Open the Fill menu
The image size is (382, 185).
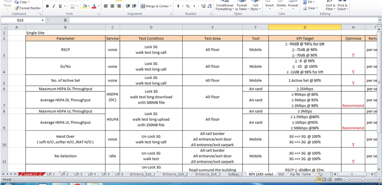[309, 2]
